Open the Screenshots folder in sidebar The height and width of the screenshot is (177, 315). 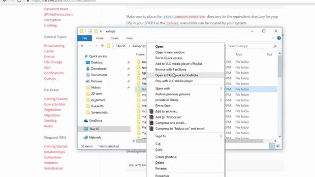coord(99,113)
